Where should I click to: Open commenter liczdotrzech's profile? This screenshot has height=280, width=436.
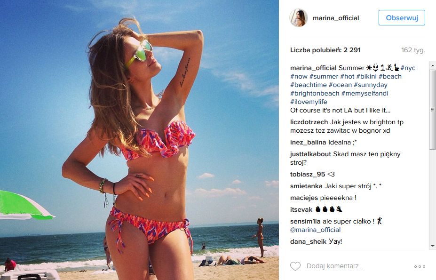coord(309,122)
